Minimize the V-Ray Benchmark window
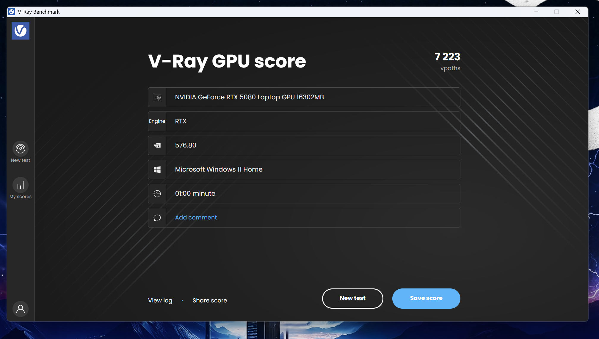Viewport: 599px width, 339px height. pos(536,12)
